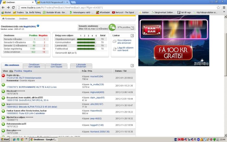The image size is (227, 142).
Task: Open buyer profile Highorbit(400)
Action: (97, 92)
